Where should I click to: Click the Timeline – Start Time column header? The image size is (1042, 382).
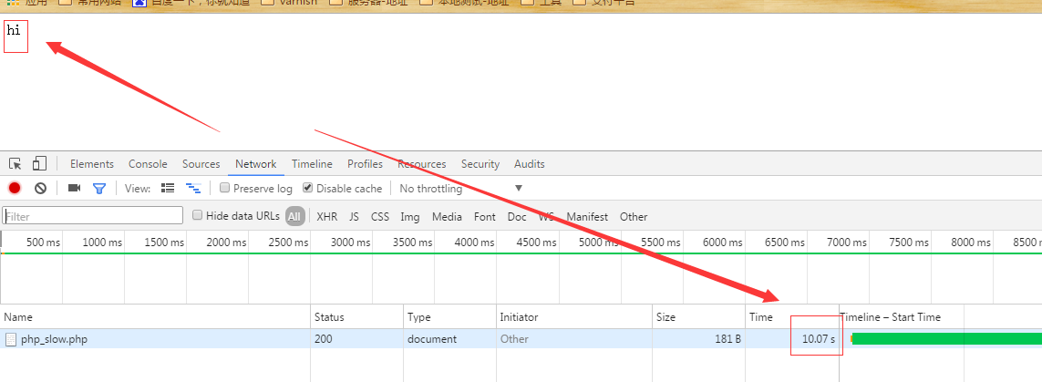[890, 317]
